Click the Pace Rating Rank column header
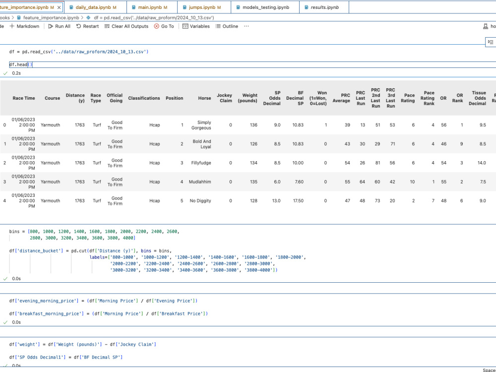496x372 pixels. point(428,98)
